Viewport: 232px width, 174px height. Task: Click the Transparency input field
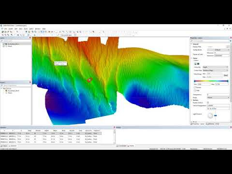[218, 95]
